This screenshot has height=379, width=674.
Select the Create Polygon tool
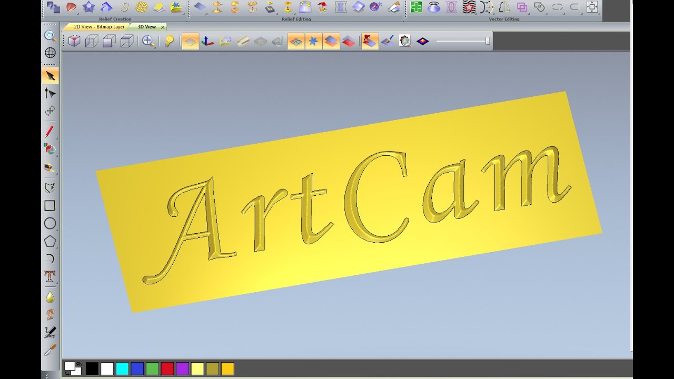pyautogui.click(x=50, y=241)
